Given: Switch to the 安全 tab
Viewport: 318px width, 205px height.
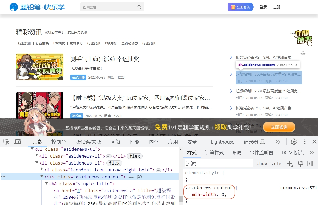Looking at the screenshot, I should (x=192, y=142).
